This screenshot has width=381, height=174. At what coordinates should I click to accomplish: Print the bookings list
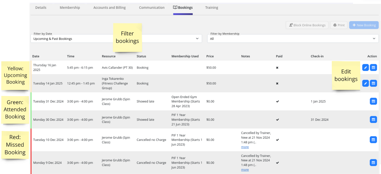339,25
